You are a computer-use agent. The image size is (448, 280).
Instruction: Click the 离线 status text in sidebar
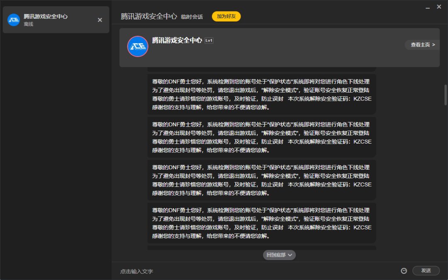[29, 24]
